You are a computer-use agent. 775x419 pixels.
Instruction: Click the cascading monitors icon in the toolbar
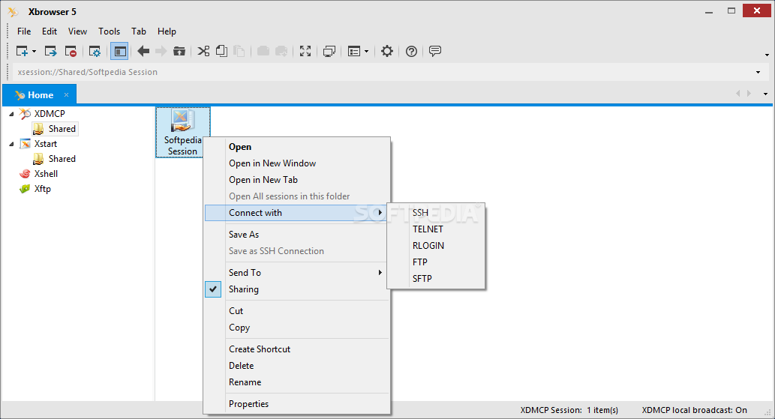pyautogui.click(x=329, y=51)
